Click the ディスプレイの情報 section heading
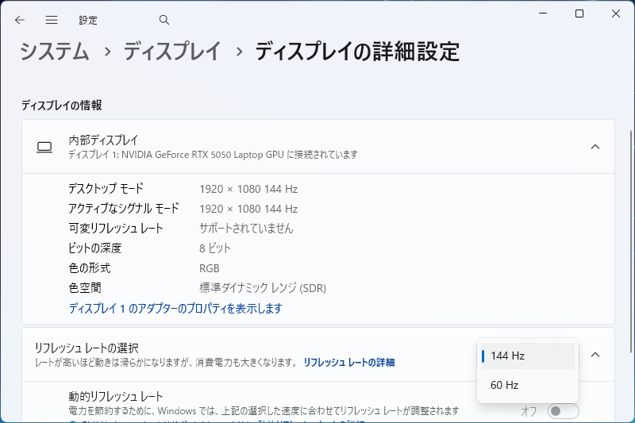Viewport: 635px width, 423px height. tap(62, 106)
